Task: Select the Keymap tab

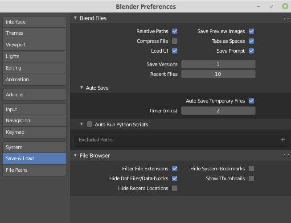Action: coord(34,132)
